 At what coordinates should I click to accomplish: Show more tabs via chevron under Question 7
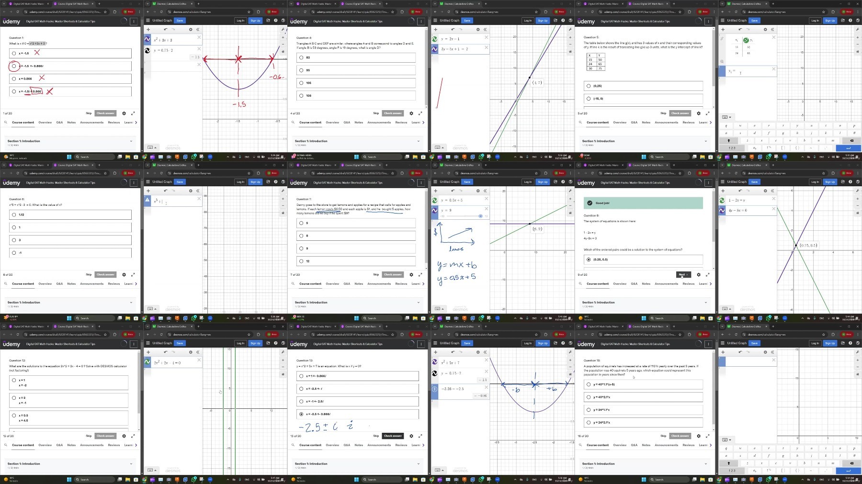click(x=423, y=284)
